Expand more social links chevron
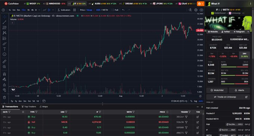The image size is (254, 136). click(248, 32)
